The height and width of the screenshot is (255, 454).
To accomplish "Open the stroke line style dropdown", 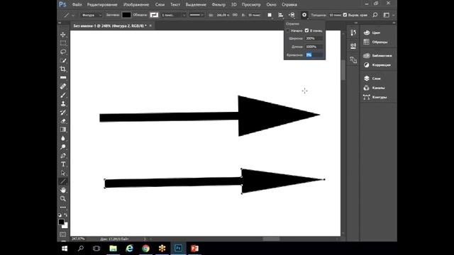I will click(196, 15).
